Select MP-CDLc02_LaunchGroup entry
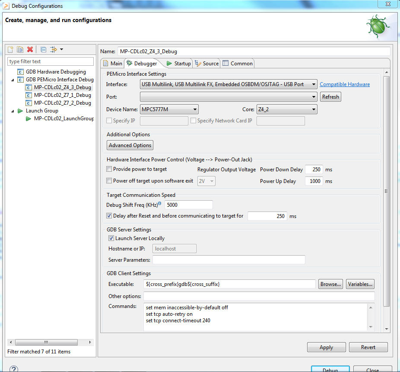Screen dimensions: 400x372 tap(64, 119)
